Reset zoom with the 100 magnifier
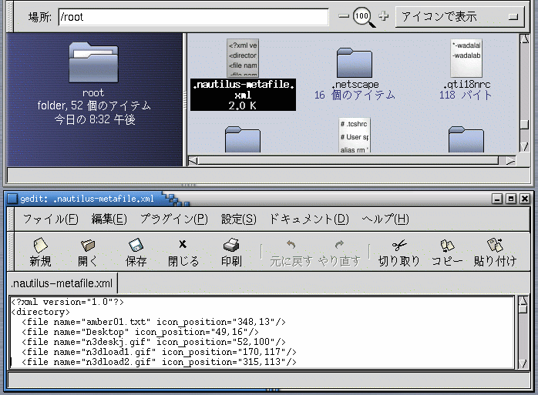 pos(363,17)
